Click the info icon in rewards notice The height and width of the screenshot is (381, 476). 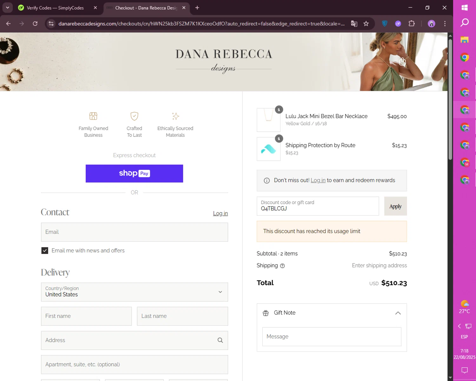point(267,181)
